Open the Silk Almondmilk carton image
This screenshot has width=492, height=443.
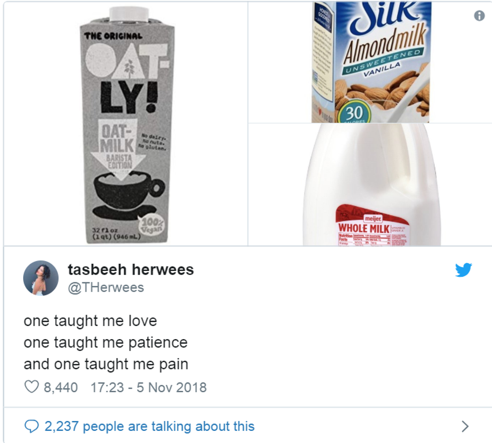[x=371, y=62]
